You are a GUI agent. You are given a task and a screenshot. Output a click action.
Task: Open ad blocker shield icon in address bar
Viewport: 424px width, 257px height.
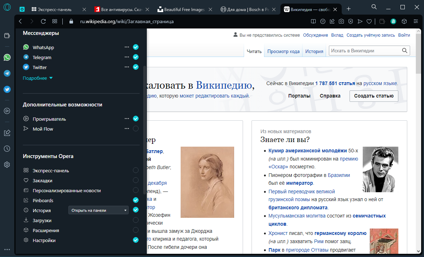(x=351, y=21)
